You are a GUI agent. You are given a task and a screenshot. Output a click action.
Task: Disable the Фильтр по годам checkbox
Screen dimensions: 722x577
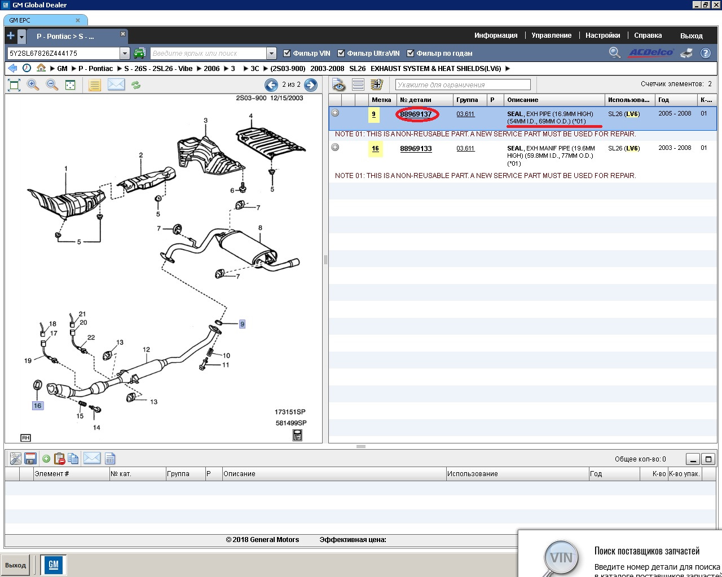pos(411,54)
